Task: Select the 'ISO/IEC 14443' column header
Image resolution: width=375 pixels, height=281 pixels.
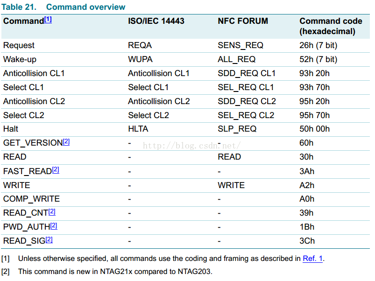Action: (x=156, y=21)
